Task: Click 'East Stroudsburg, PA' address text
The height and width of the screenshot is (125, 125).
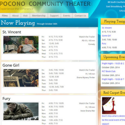Action: [116, 7]
